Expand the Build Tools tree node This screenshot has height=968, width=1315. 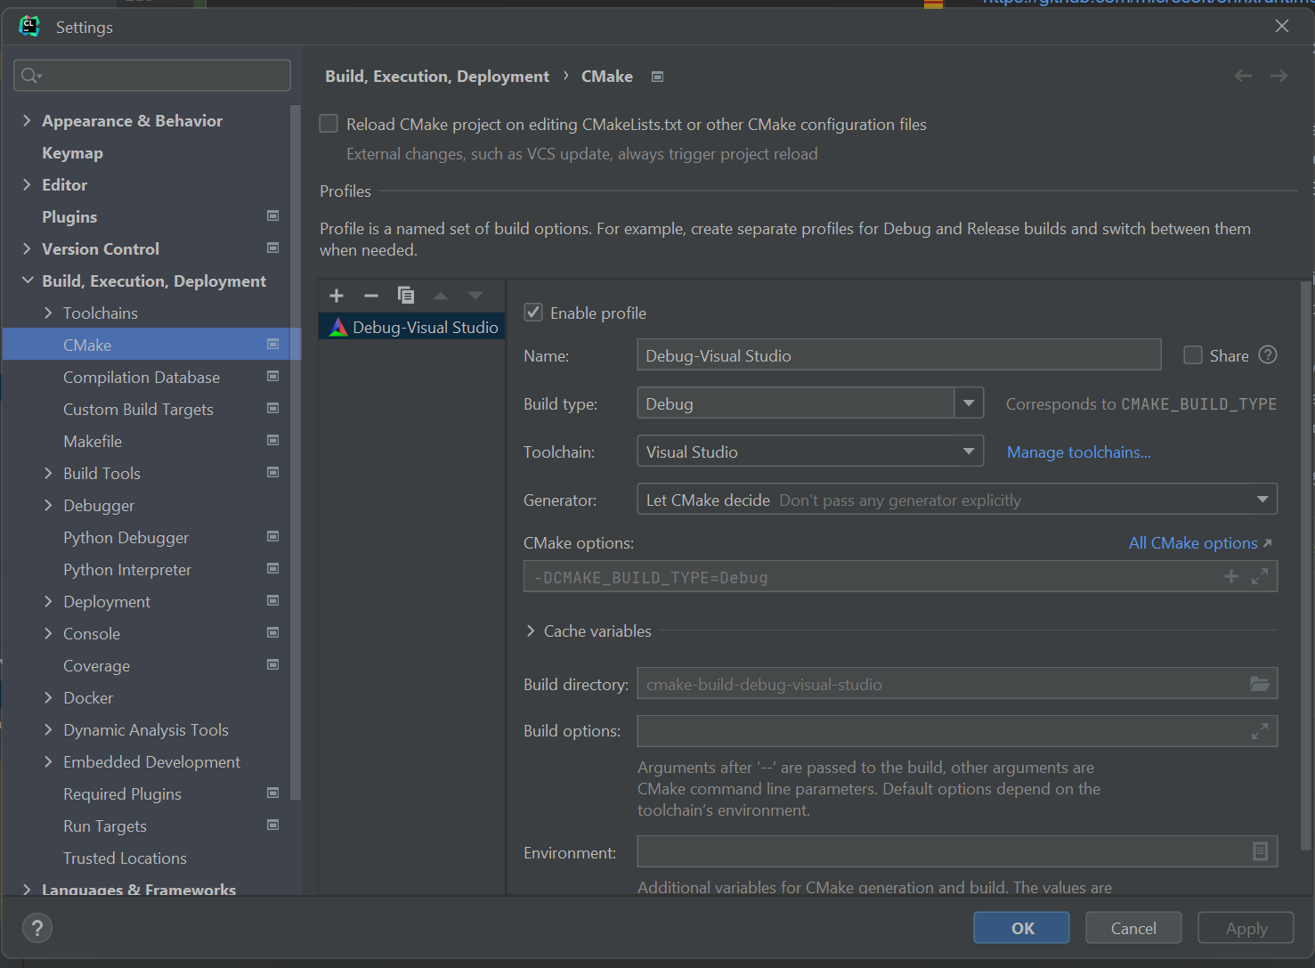(48, 473)
